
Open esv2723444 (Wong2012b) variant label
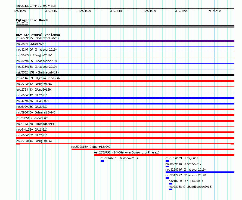point(34,141)
